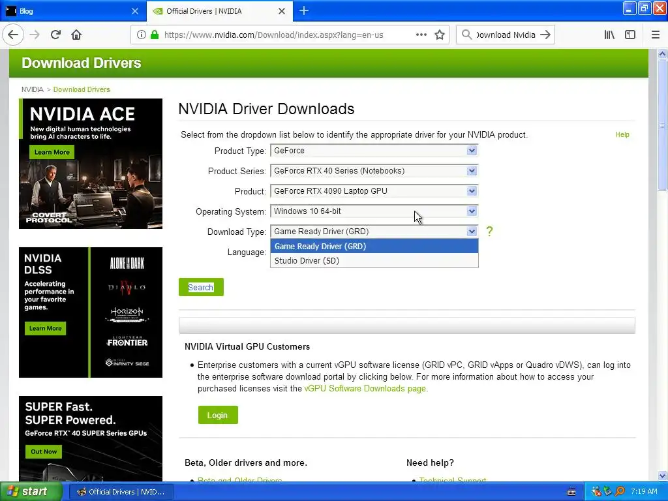Click the green Search button
The width and height of the screenshot is (668, 501).
pos(201,287)
